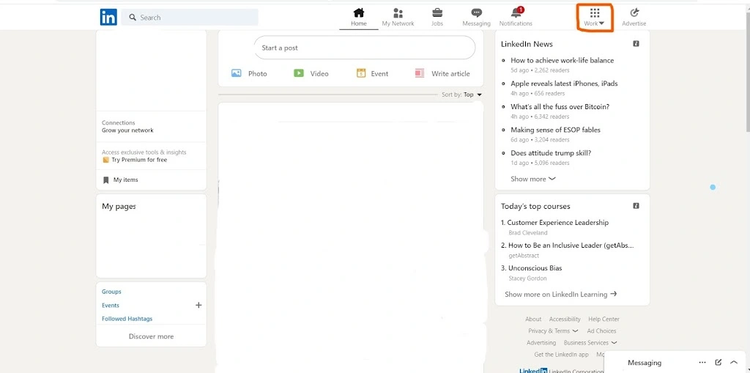Open My items link

pos(125,180)
